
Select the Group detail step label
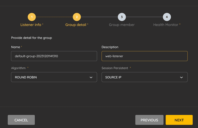[76, 25]
